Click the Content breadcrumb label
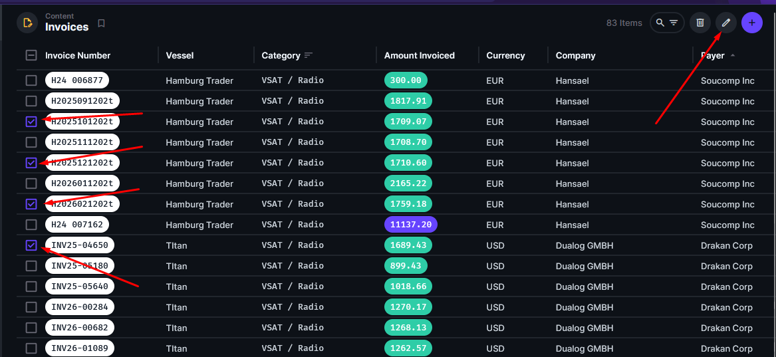776x357 pixels. click(x=60, y=16)
